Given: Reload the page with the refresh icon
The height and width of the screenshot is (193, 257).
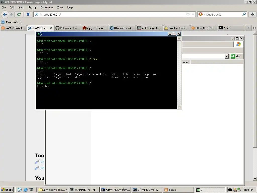Looking at the screenshot, I should [x=19, y=14].
